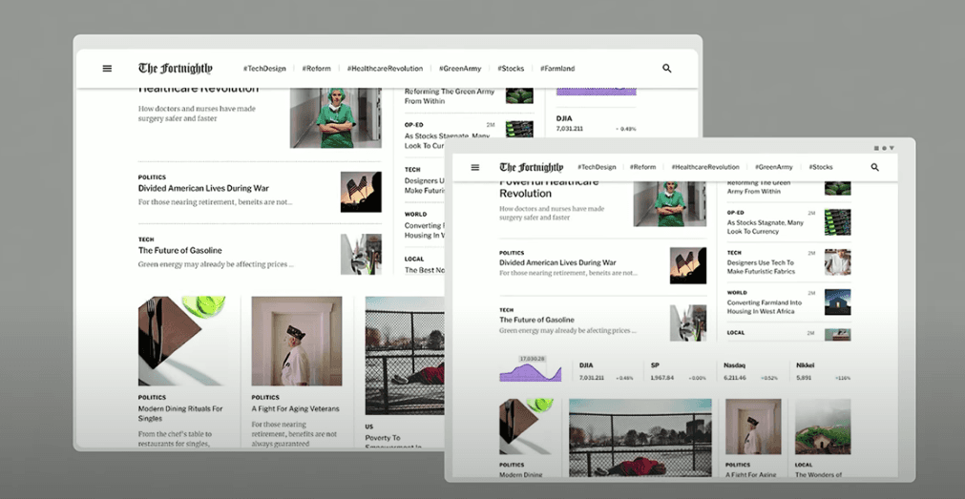The width and height of the screenshot is (965, 499).
Task: Click The Fortnightly logo in back window
Action: pos(176,69)
